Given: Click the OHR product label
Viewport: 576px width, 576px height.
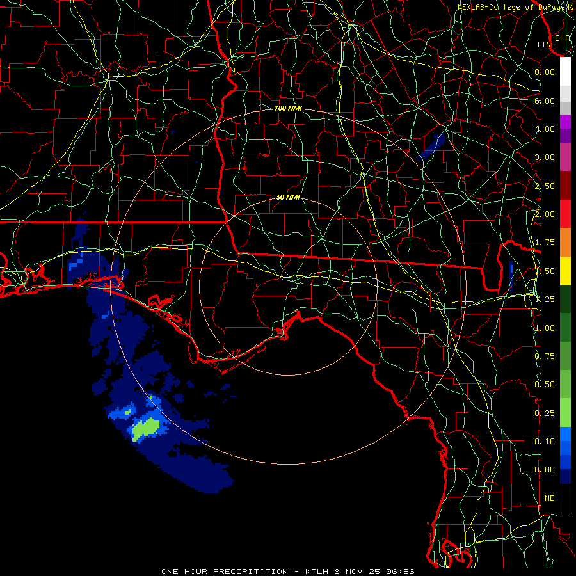Looking at the screenshot, I should [563, 38].
